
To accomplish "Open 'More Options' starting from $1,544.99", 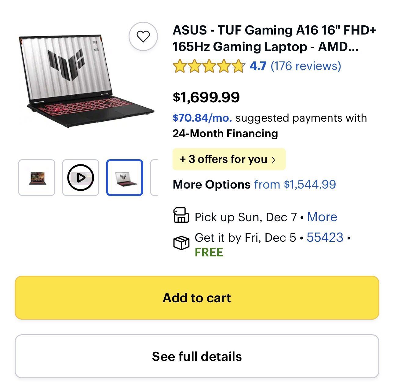I will (x=295, y=184).
